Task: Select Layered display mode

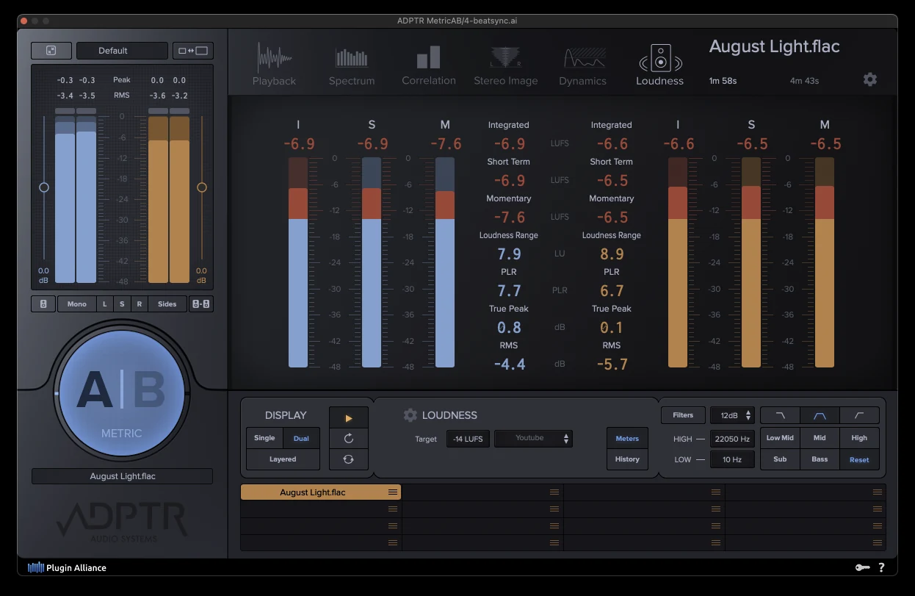Action: [x=283, y=459]
